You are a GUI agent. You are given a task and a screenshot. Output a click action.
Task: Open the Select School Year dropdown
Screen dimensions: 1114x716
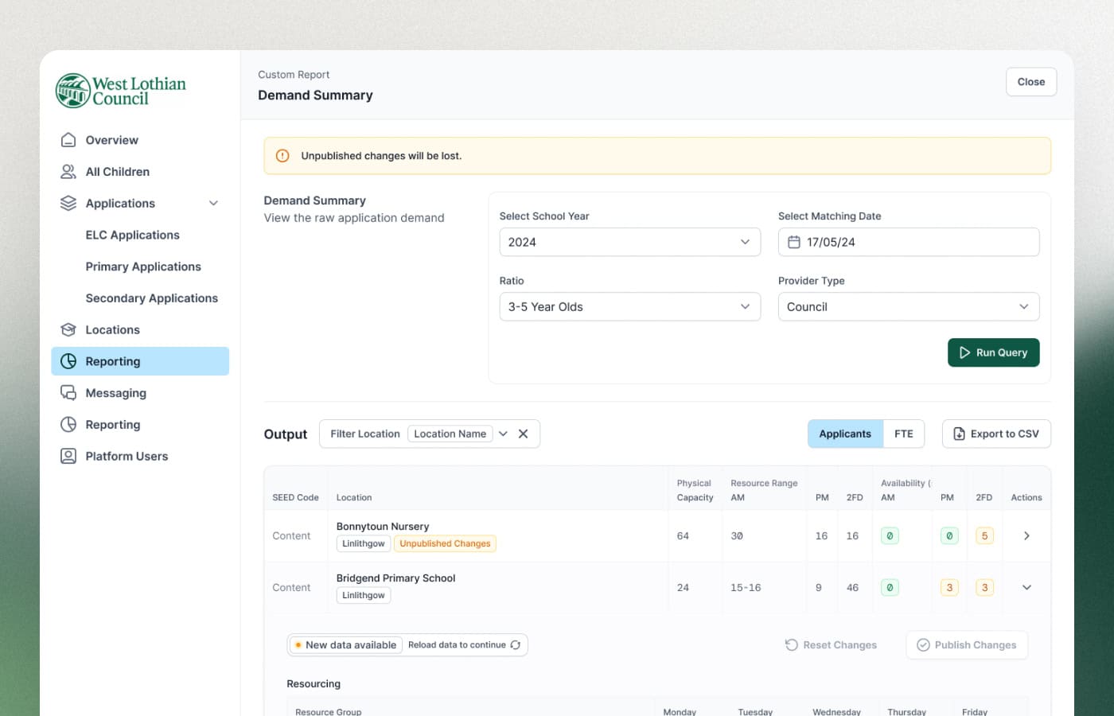(629, 243)
